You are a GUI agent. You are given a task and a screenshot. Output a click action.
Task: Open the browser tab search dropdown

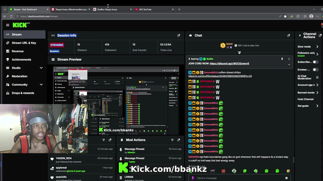(x=5, y=9)
